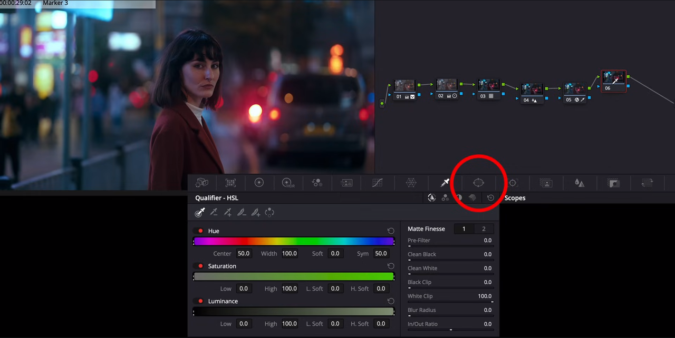Click the Hue spectrum range bar
The width and height of the screenshot is (675, 338).
294,242
